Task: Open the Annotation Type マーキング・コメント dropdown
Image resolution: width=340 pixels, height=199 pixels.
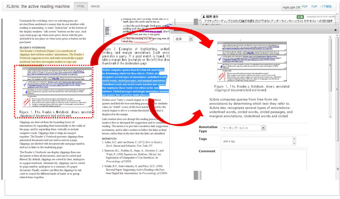Action: [x=244, y=128]
